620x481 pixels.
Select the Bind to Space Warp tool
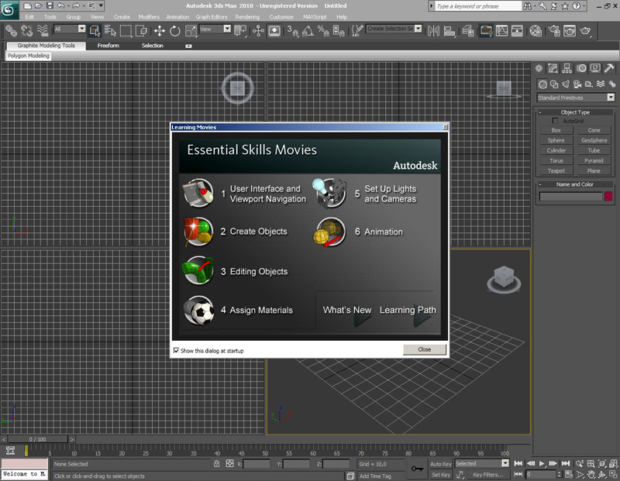[43, 30]
